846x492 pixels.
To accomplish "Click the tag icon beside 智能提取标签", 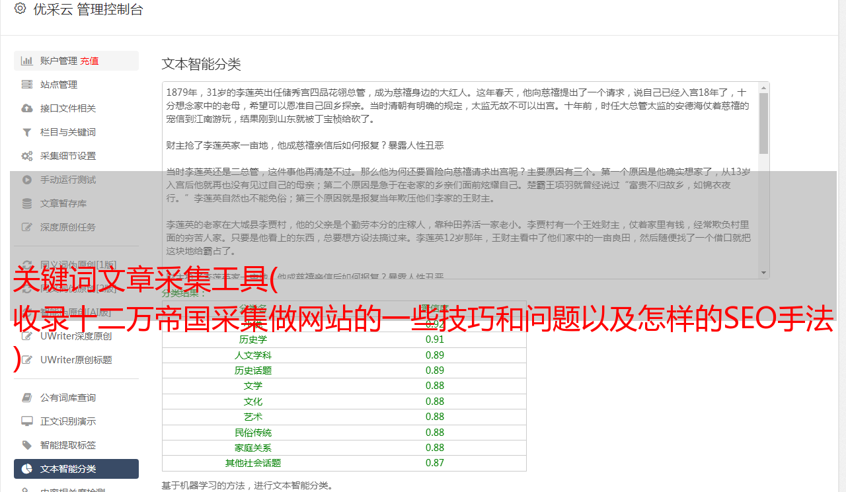I will point(27,445).
